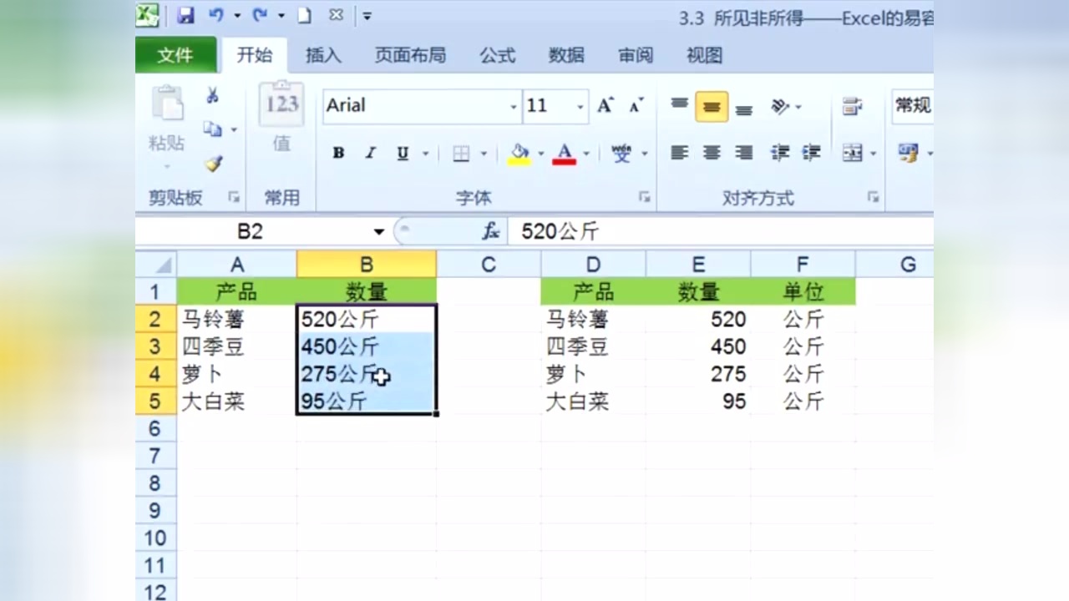Apply the red font color swatch
The height and width of the screenshot is (601, 1069).
565,154
